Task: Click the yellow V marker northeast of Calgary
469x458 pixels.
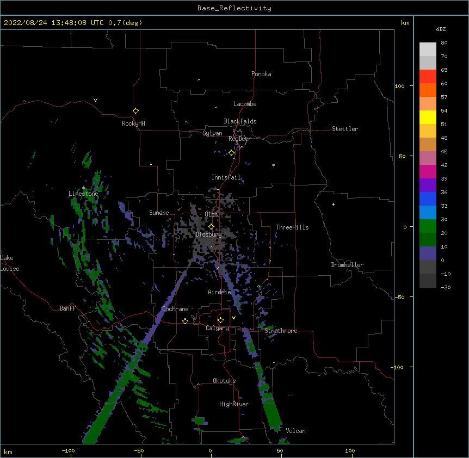Action: click(x=233, y=318)
